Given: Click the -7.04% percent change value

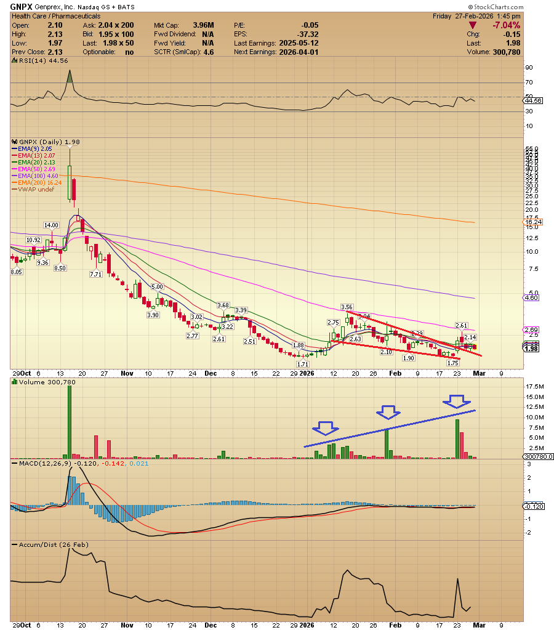Looking at the screenshot, I should (x=506, y=25).
